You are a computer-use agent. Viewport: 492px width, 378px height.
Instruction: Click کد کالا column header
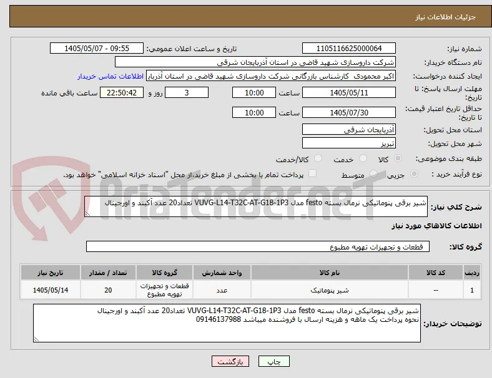click(x=436, y=273)
